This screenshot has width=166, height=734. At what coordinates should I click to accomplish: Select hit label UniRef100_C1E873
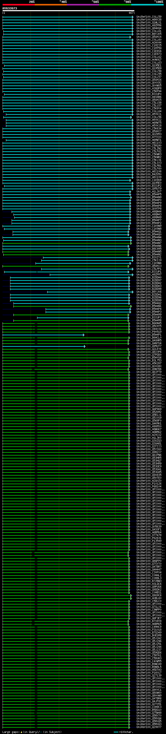pos(149,54)
